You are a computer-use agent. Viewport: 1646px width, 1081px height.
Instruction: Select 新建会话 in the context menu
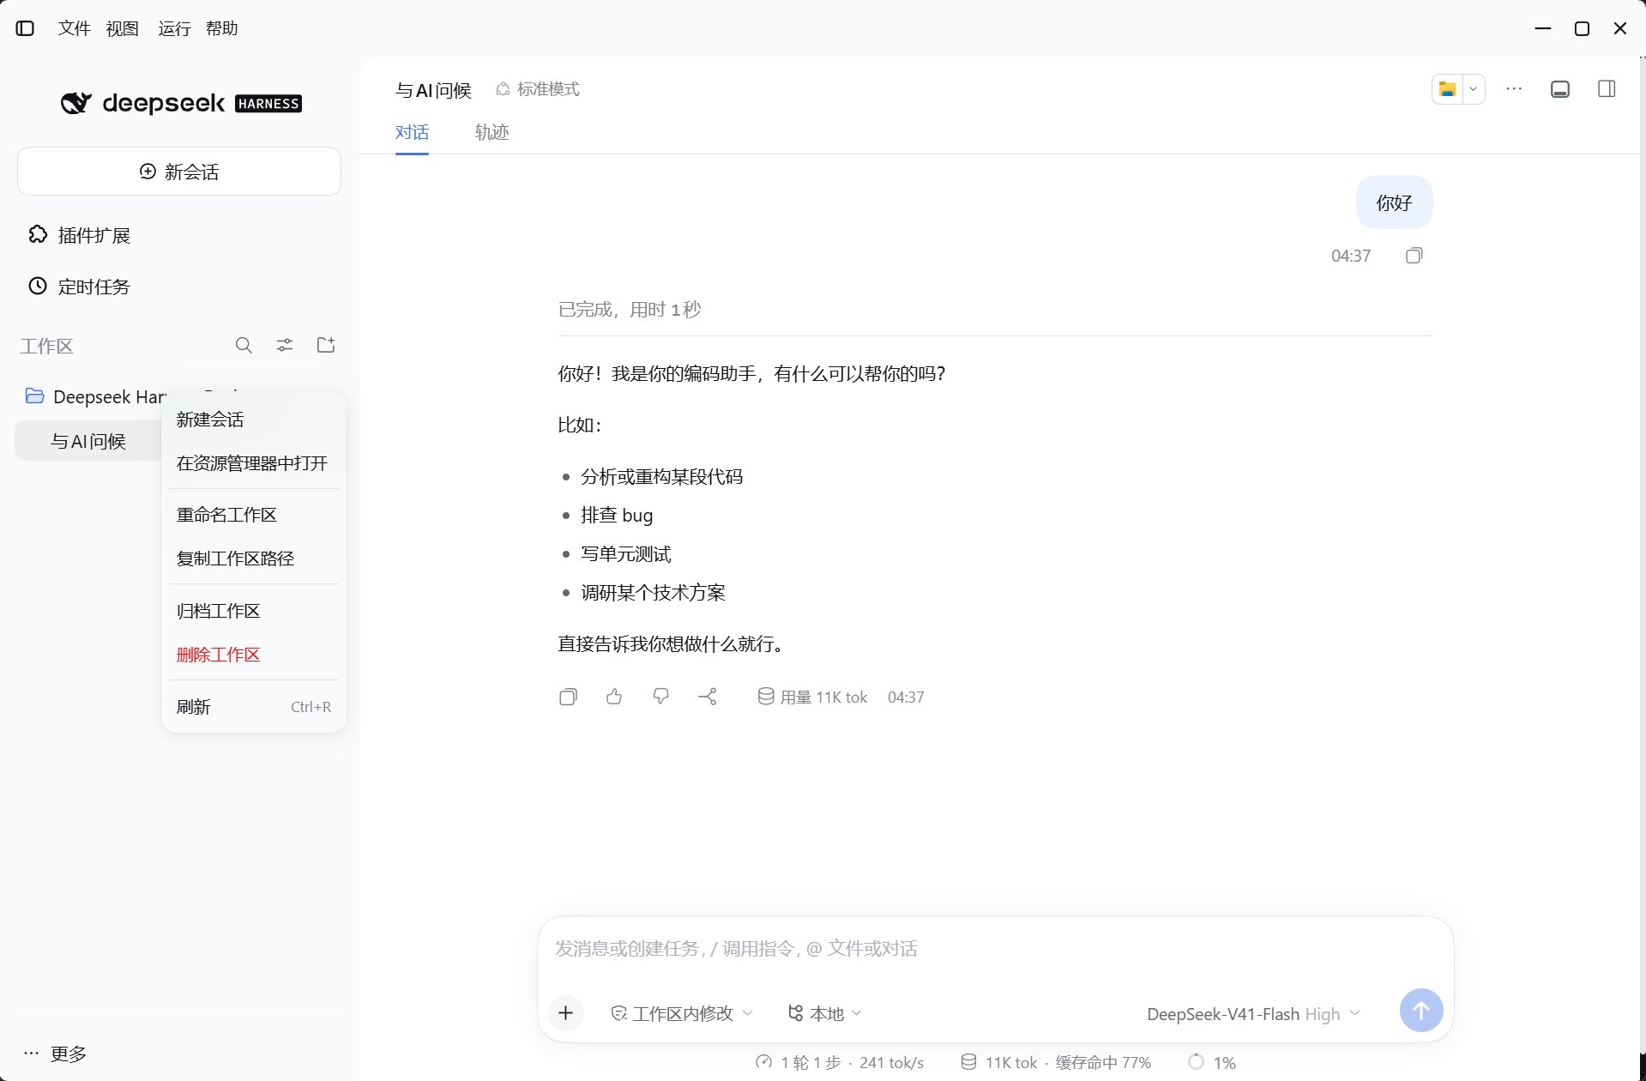point(254,420)
